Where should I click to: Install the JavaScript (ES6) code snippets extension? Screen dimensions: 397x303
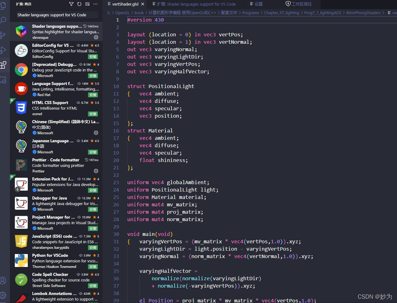[93, 248]
